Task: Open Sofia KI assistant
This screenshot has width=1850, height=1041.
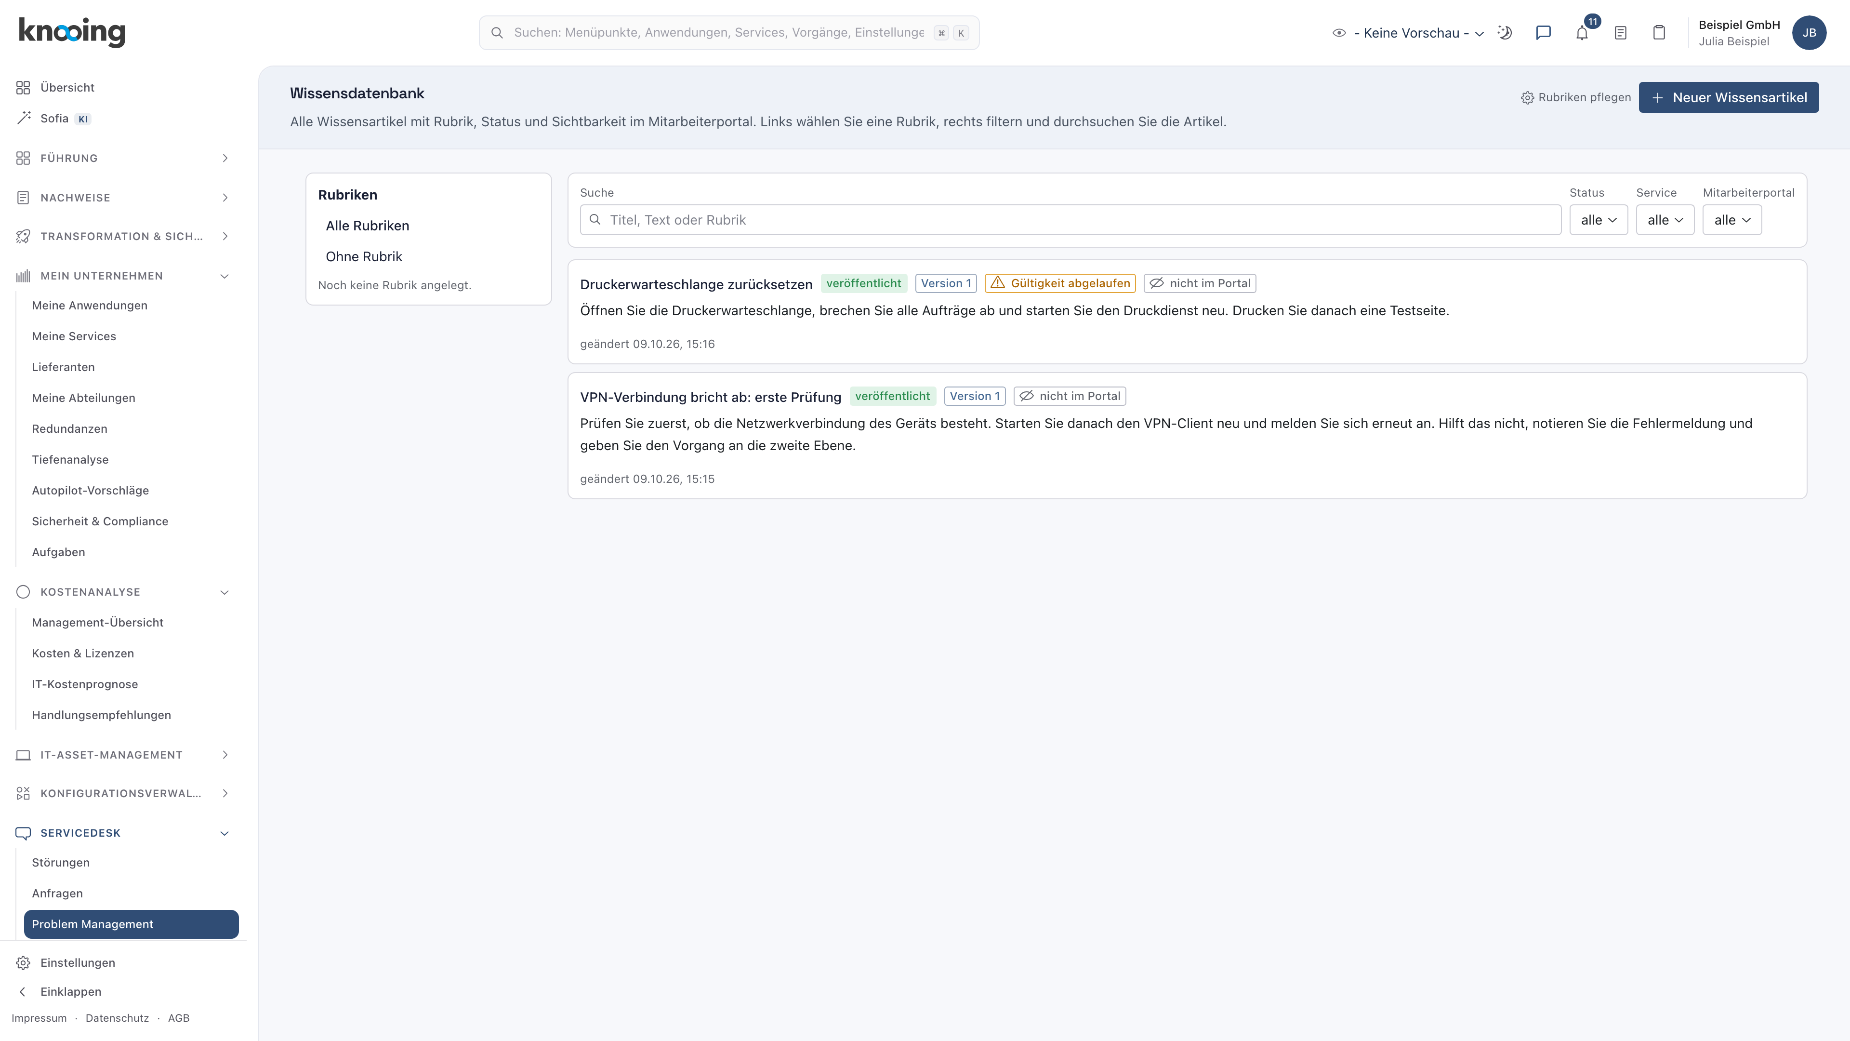Action: point(54,119)
